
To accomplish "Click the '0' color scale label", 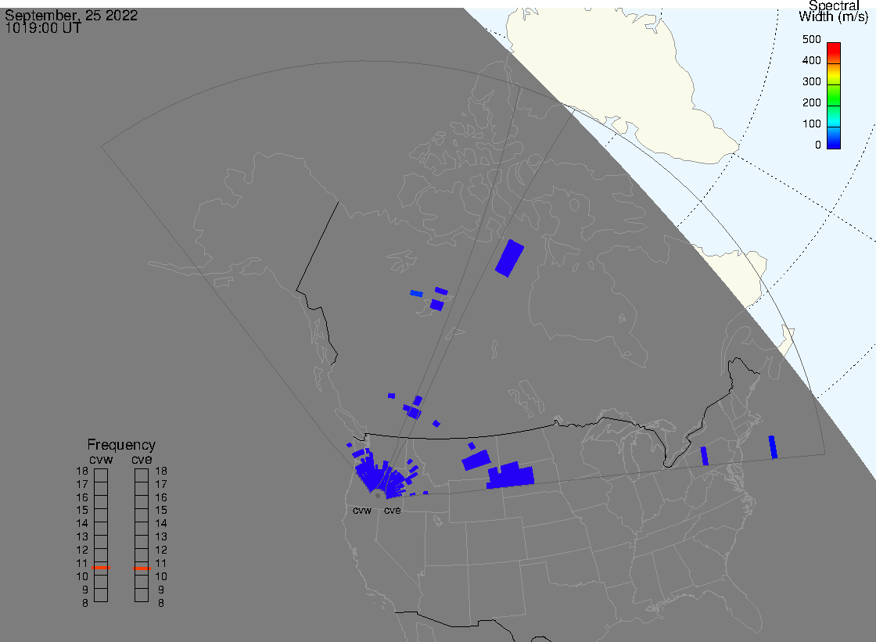I will pyautogui.click(x=818, y=145).
